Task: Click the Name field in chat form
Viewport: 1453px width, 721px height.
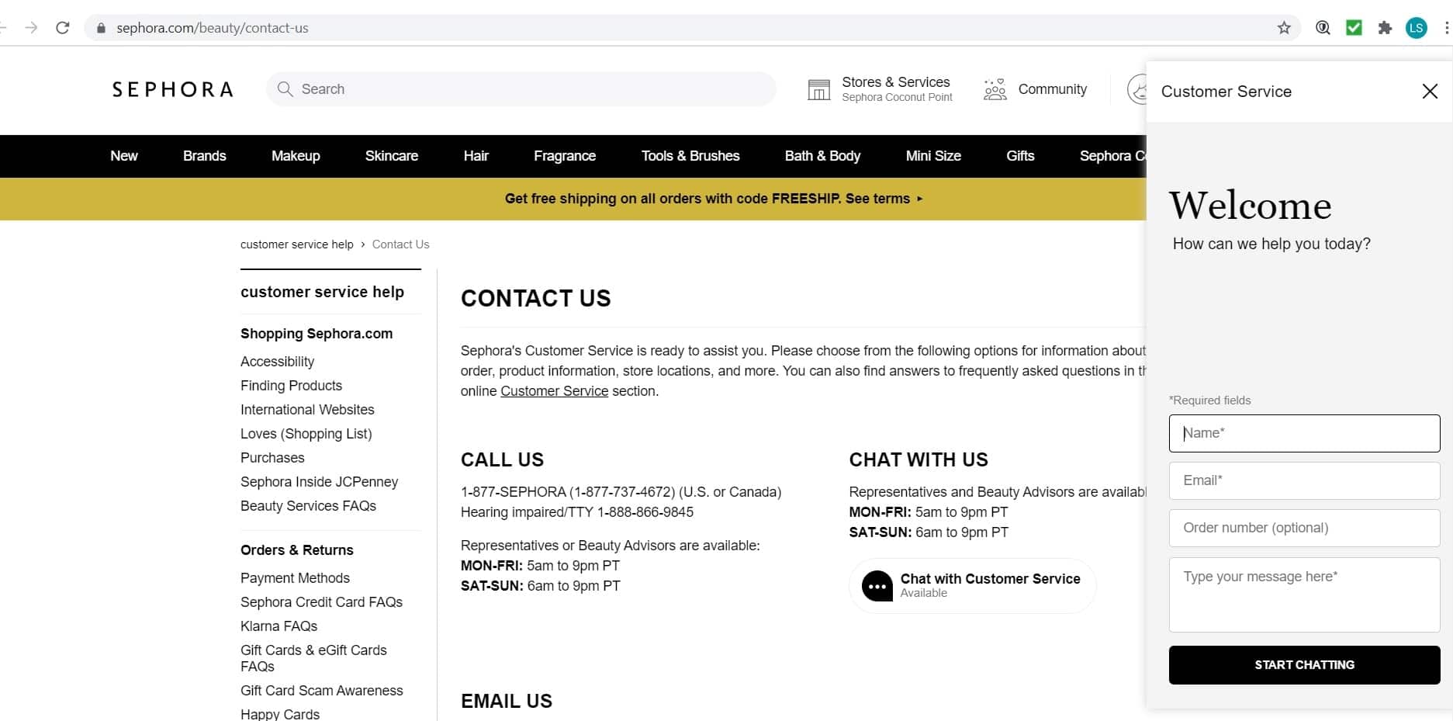Action: pyautogui.click(x=1304, y=433)
